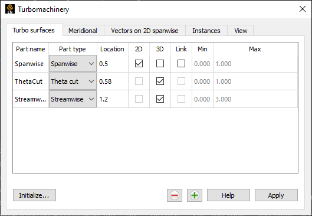Image resolution: width=312 pixels, height=216 pixels.
Task: Enable the 3D checkbox for Spanwise row
Action: point(160,64)
